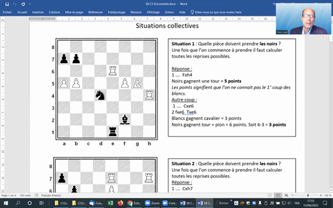This screenshot has height=208, width=333.
Task: Open the Excel icon in the taskbar
Action: click(111, 203)
